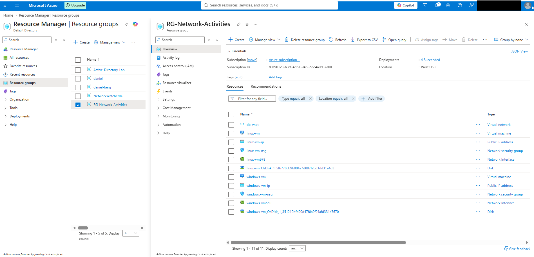Open more options beside the RG-Network-Activities title

[255, 24]
